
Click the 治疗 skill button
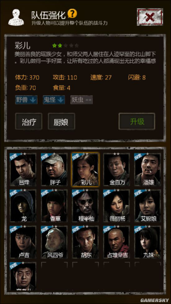29,121
